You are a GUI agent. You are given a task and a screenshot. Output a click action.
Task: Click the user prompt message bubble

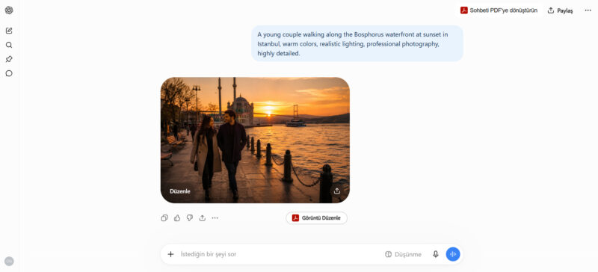click(357, 44)
